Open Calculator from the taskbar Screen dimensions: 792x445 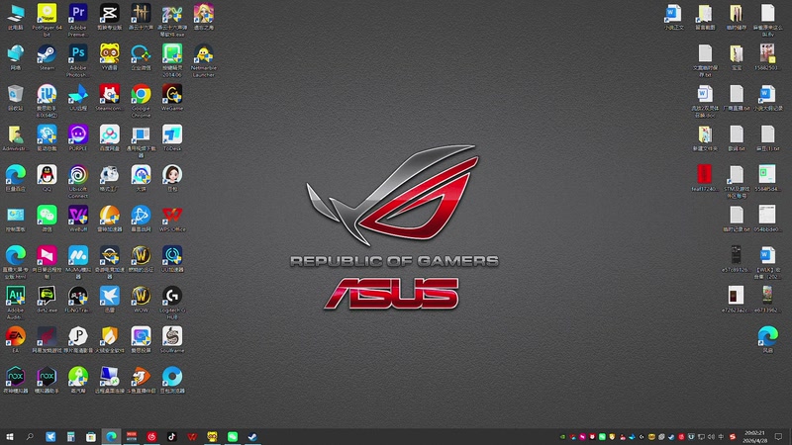click(x=70, y=437)
